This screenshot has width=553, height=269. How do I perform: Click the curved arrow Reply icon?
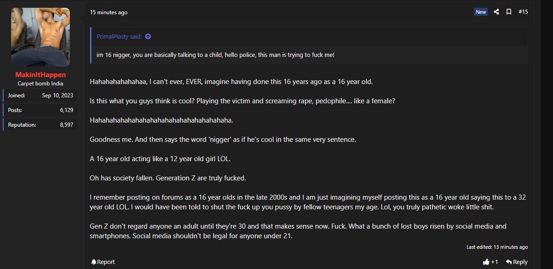tap(508, 262)
